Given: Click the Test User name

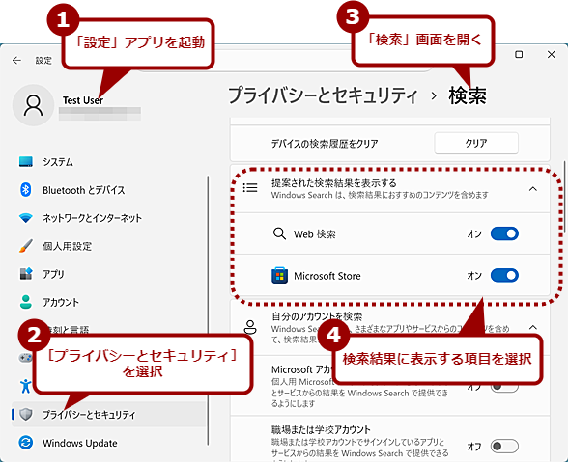Looking at the screenshot, I should click(83, 100).
